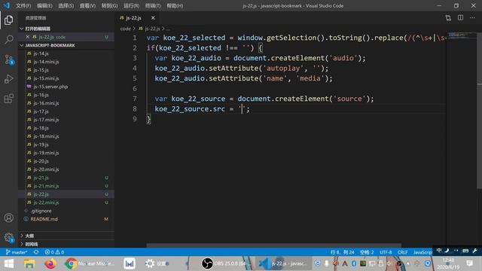The image size is (482, 271).
Task: Split the editor to the right
Action: pos(460,18)
